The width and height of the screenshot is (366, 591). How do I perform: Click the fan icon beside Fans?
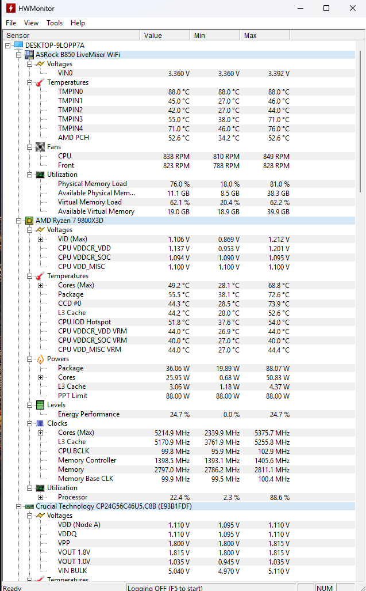pos(40,147)
